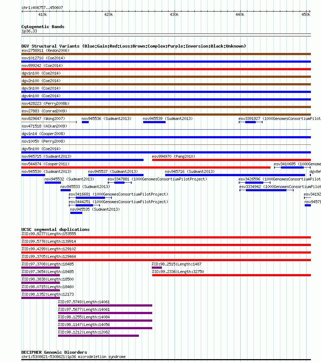The width and height of the screenshot is (321, 362).
Task: Click nsv945535 (Sudmant2013) label
Action: [x=95, y=210]
